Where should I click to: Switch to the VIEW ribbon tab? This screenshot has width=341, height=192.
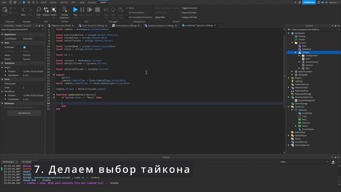tap(82, 2)
